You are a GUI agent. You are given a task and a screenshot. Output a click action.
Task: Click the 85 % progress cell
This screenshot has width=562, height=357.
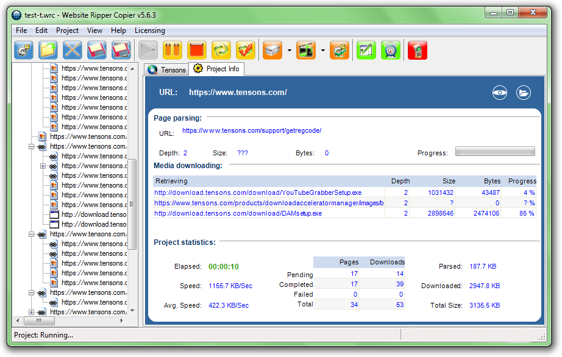click(527, 213)
